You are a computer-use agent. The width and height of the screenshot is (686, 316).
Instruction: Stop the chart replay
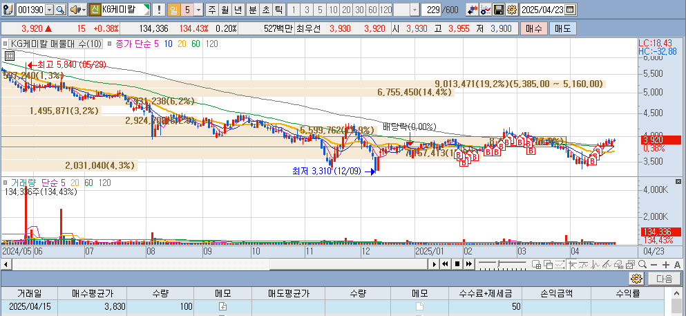457,264
